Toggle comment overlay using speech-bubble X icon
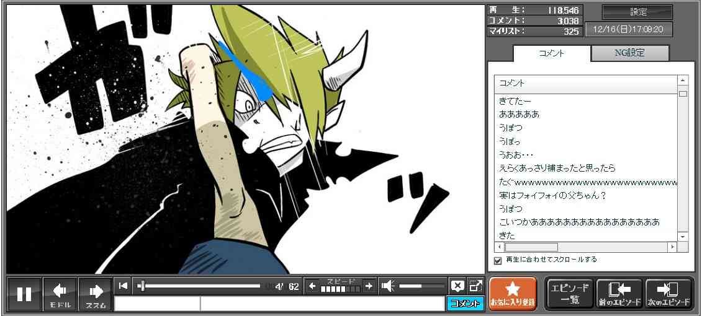 pos(457,286)
